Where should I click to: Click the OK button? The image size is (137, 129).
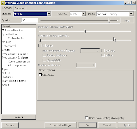[88, 125]
